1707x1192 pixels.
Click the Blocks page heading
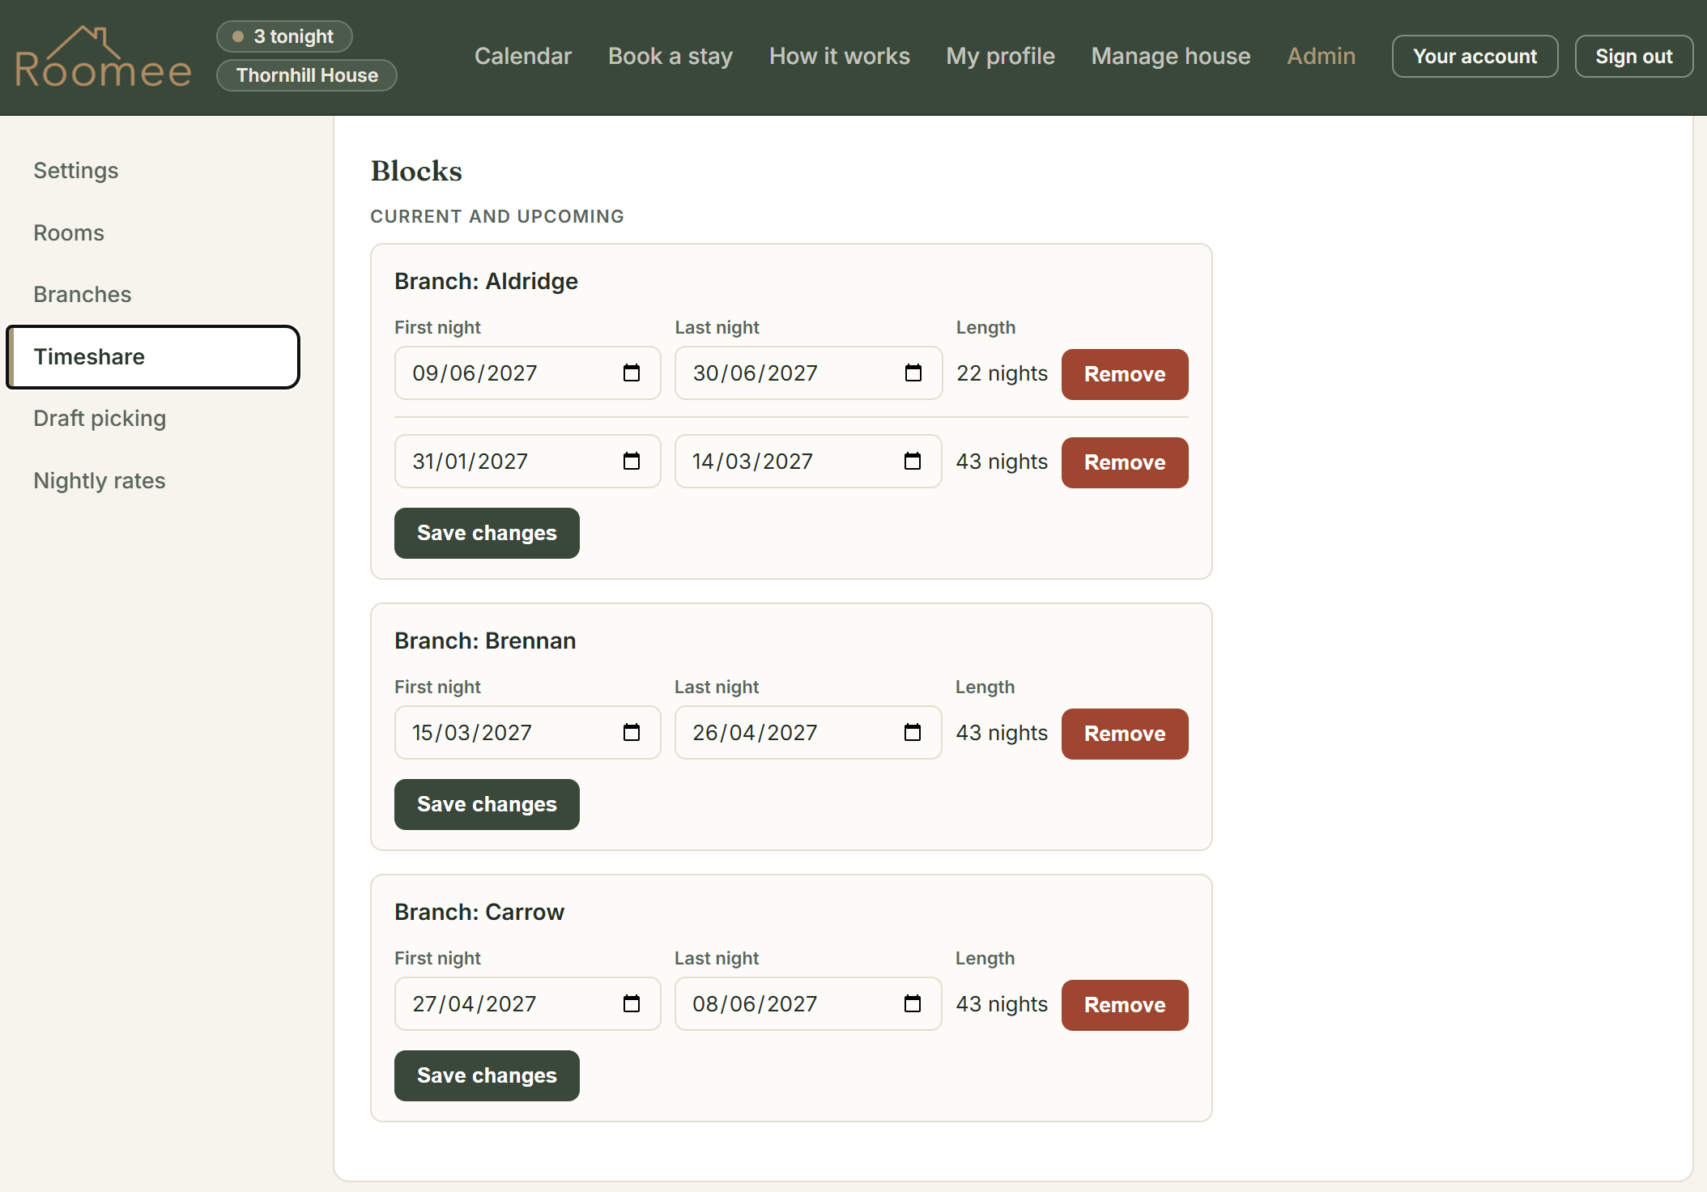click(416, 171)
